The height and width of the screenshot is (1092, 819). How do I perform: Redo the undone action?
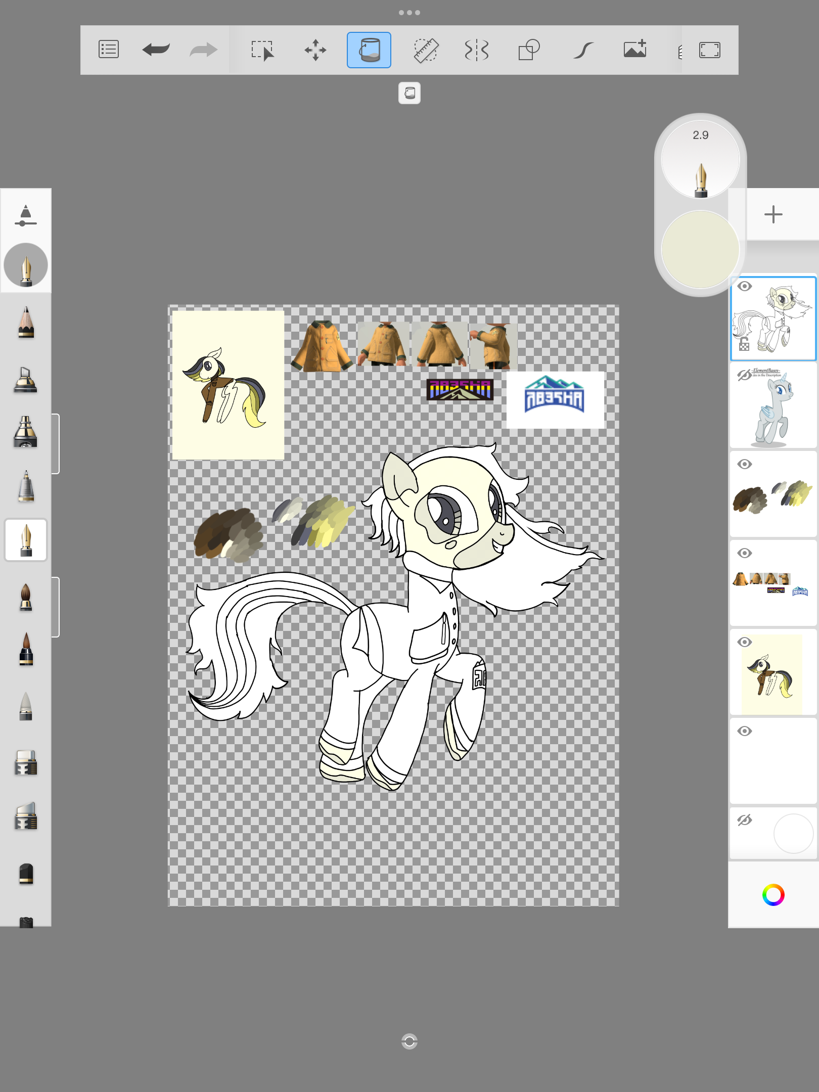tap(203, 50)
